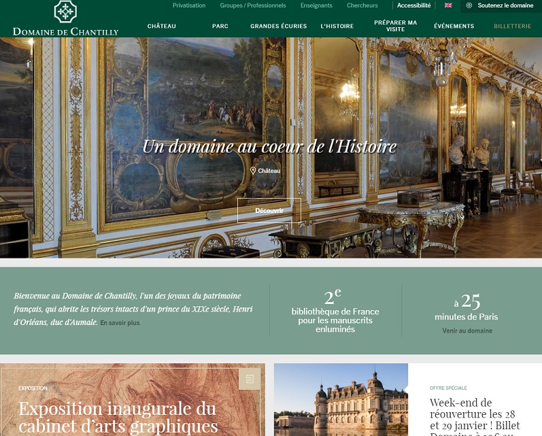Click the Château location label in the hero banner
This screenshot has width=542, height=436.
(269, 171)
